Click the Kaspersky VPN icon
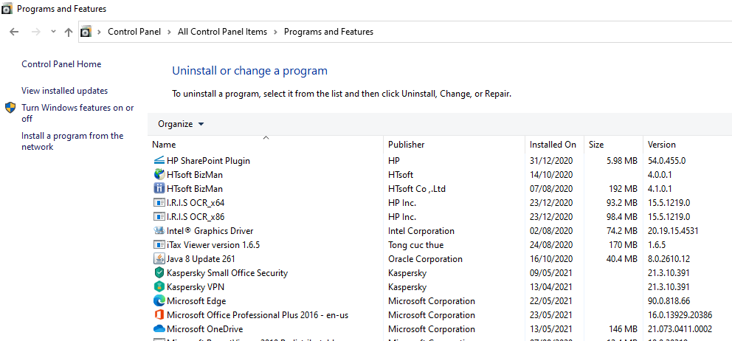The height and width of the screenshot is (341, 732). (x=159, y=287)
